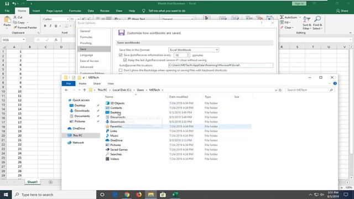Click the Undo arrow in Excel title bar
This screenshot has height=199, width=354.
coord(14,4)
